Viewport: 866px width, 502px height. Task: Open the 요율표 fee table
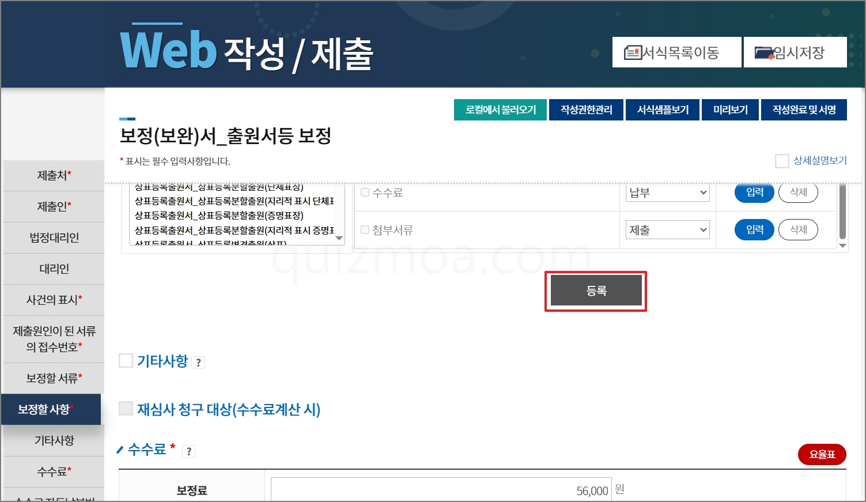click(x=822, y=454)
